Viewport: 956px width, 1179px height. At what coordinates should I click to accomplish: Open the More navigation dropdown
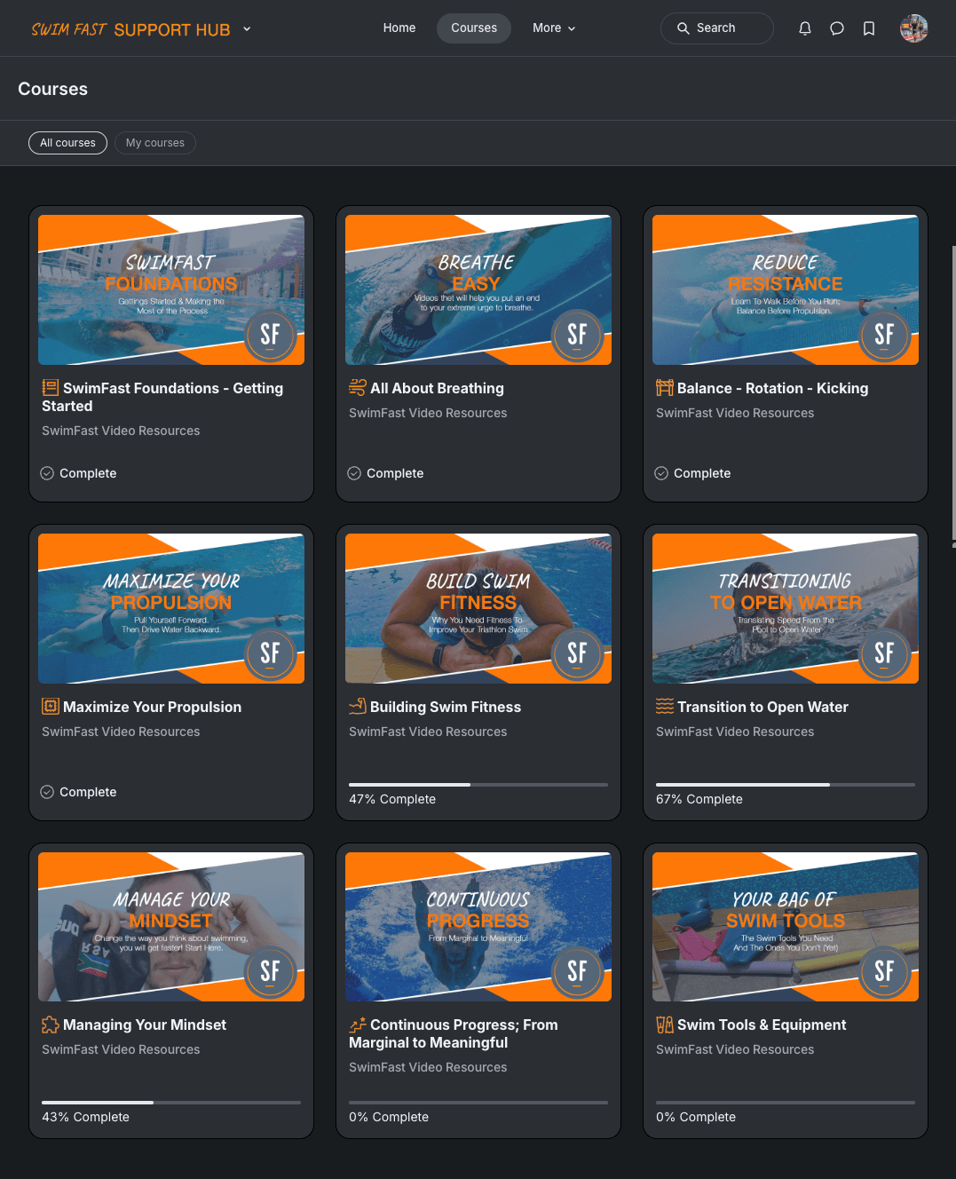tap(554, 28)
